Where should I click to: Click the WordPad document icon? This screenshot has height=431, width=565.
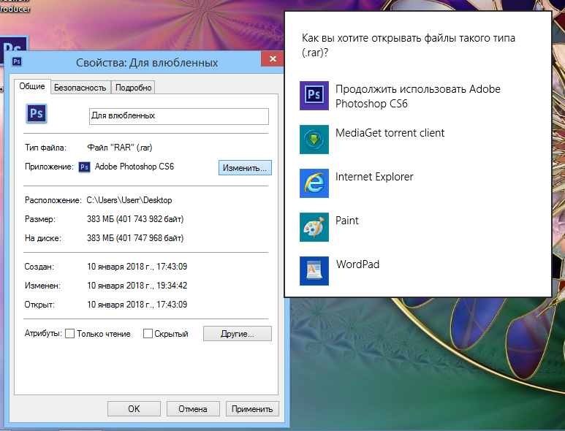(x=314, y=271)
